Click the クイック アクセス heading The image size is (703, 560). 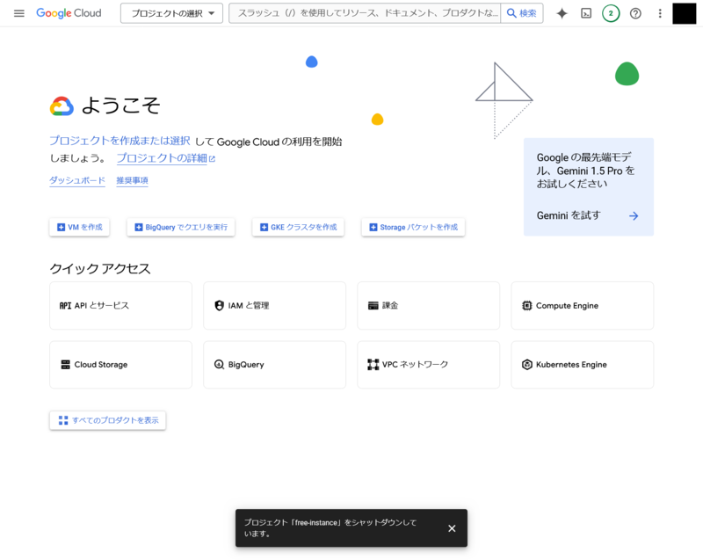[x=100, y=268]
